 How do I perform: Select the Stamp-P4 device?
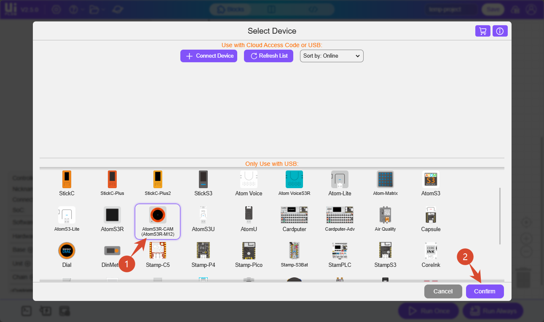pyautogui.click(x=203, y=251)
